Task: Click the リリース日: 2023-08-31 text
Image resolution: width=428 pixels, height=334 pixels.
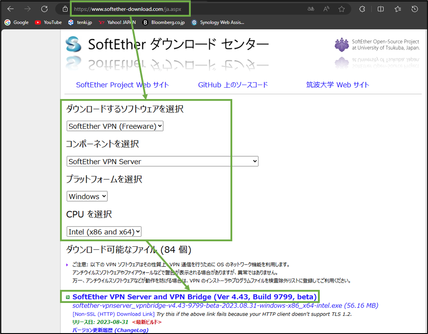Action: point(100,322)
